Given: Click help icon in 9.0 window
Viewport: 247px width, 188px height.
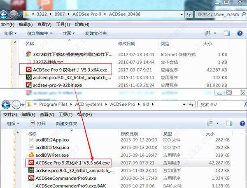Looking at the screenshot, I should [x=242, y=123].
